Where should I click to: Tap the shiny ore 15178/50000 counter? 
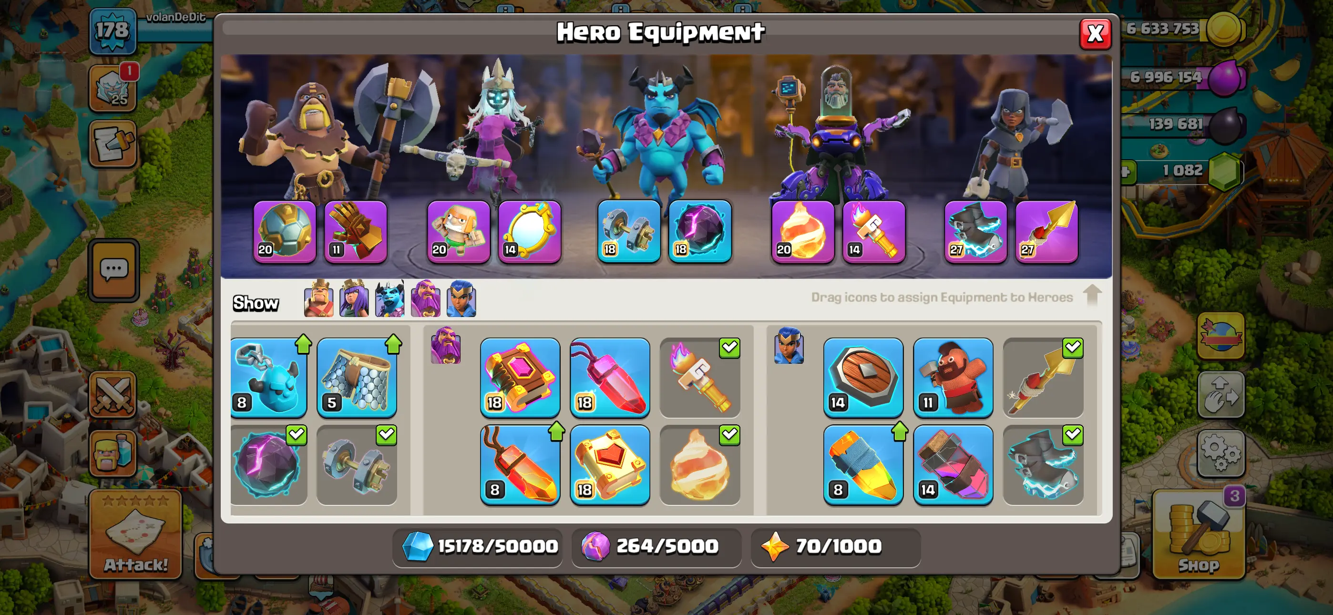pyautogui.click(x=477, y=547)
